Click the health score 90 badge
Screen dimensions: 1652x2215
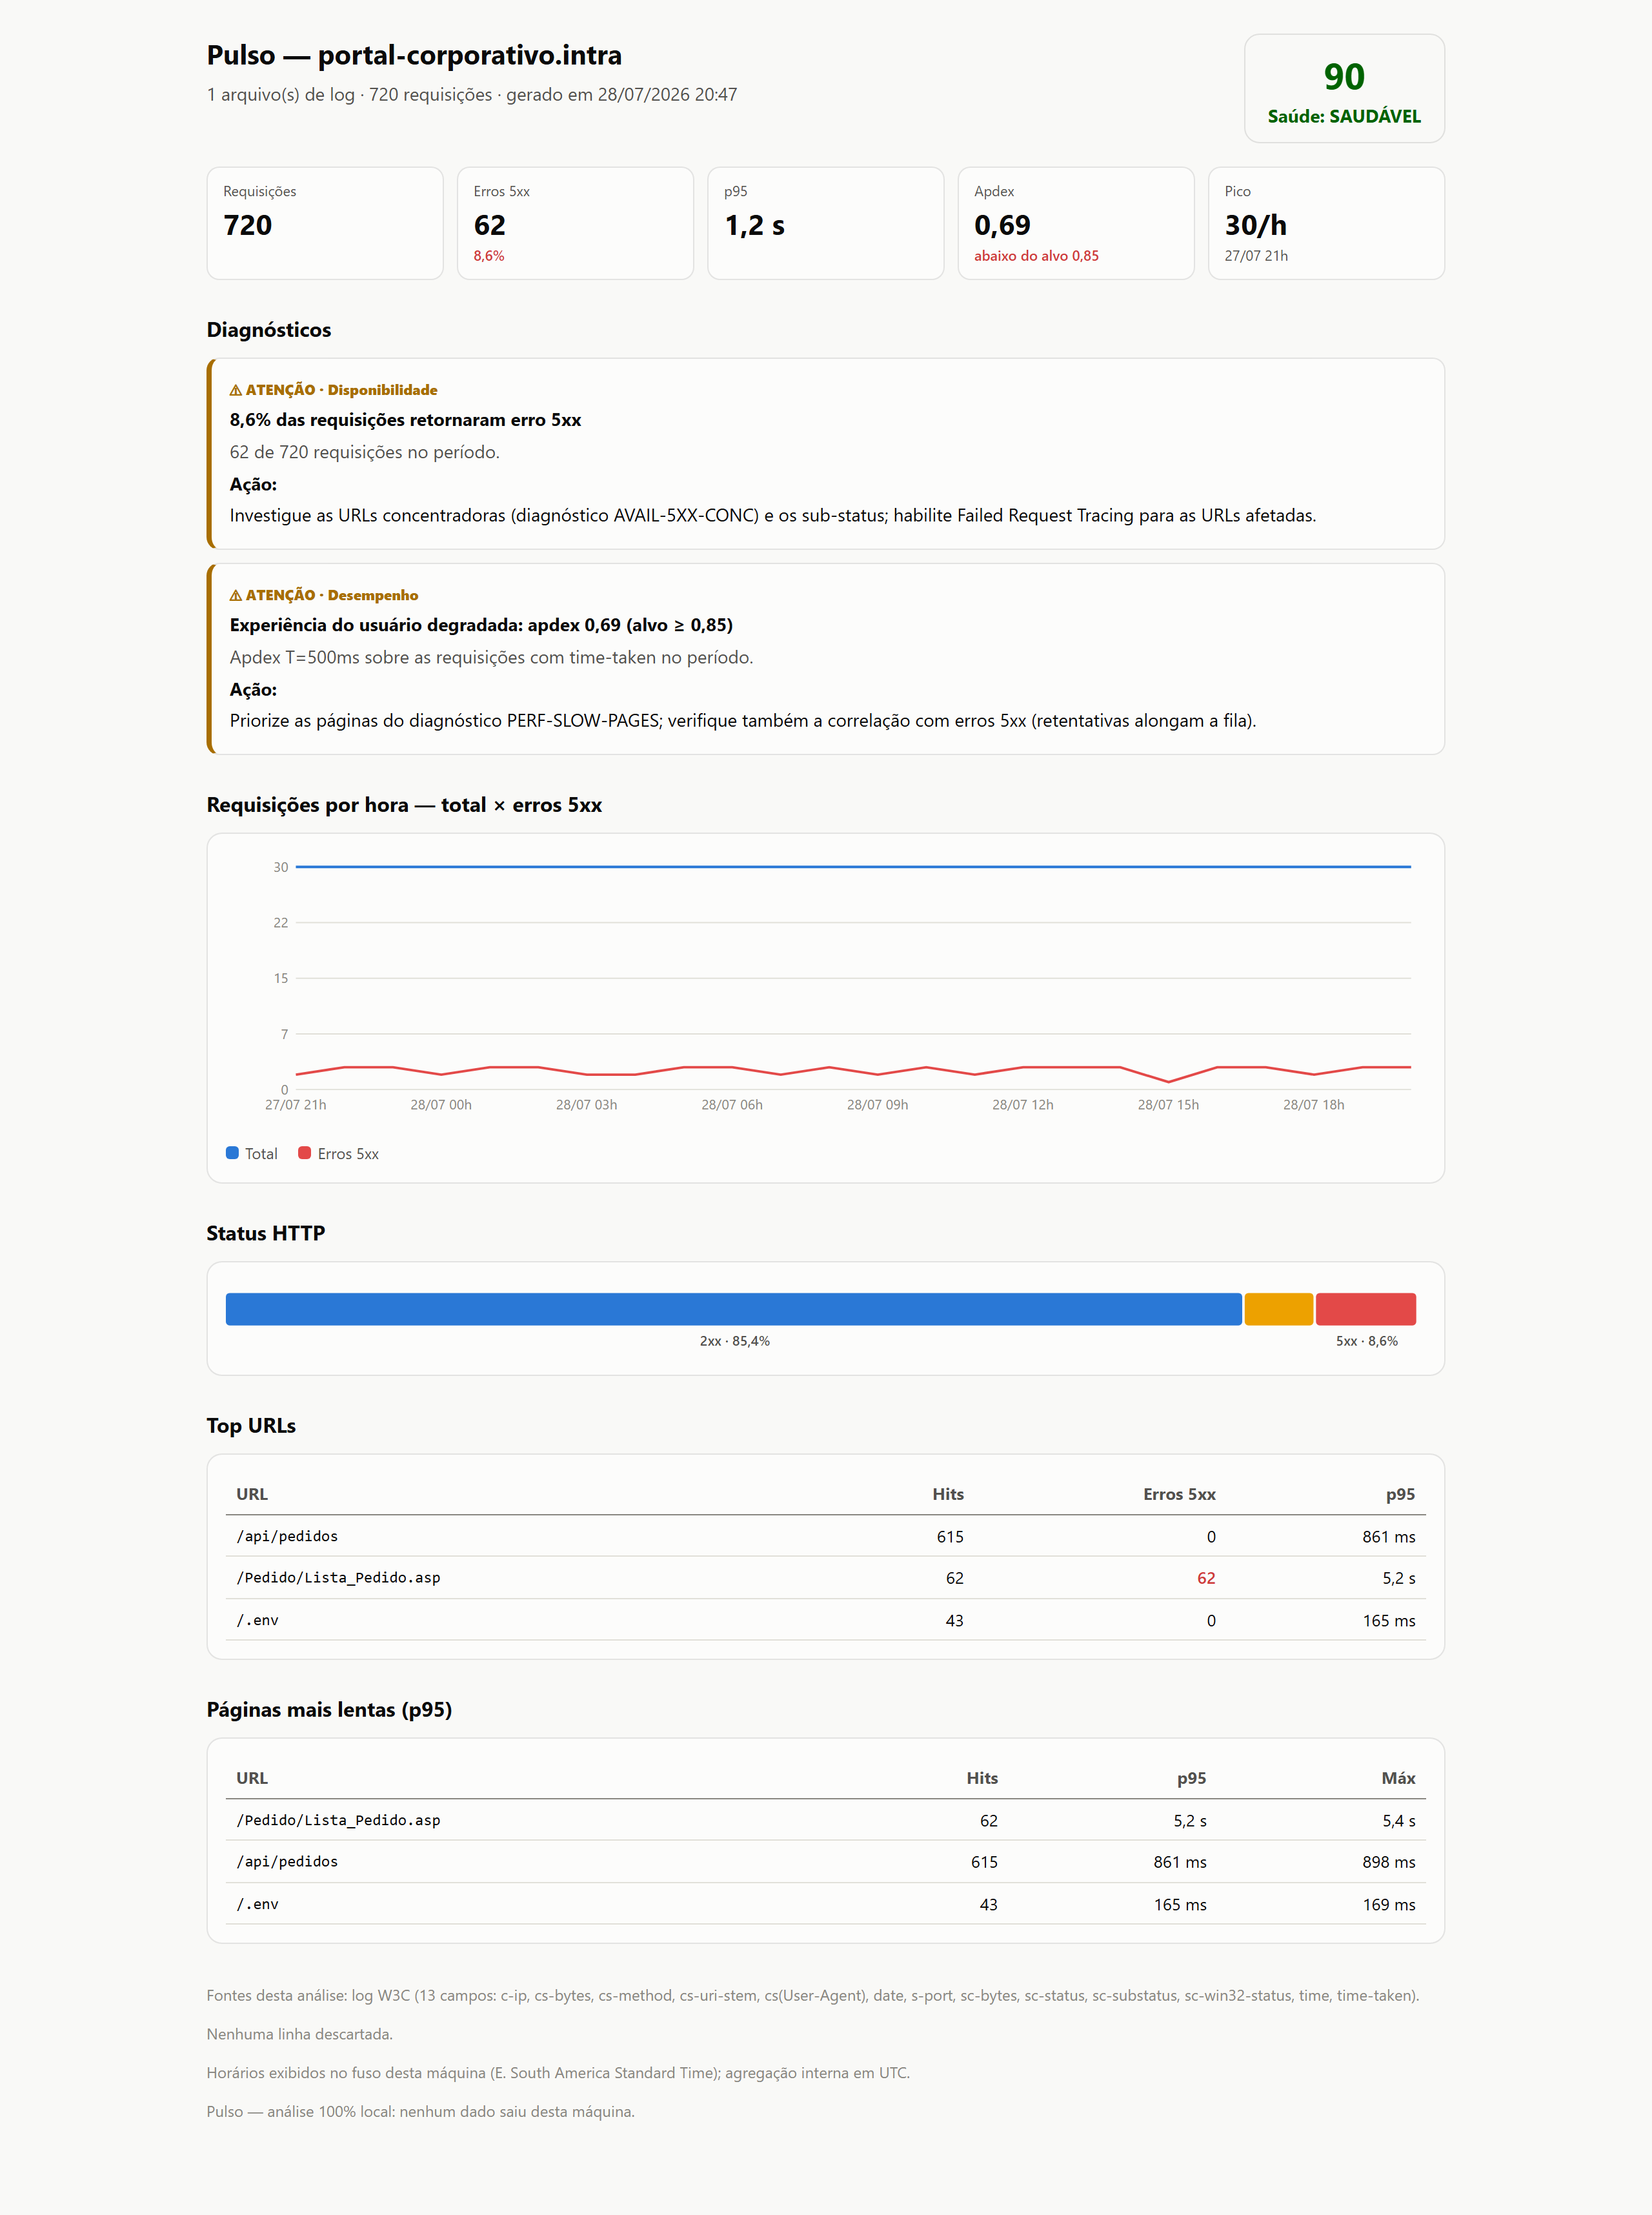click(x=1343, y=88)
